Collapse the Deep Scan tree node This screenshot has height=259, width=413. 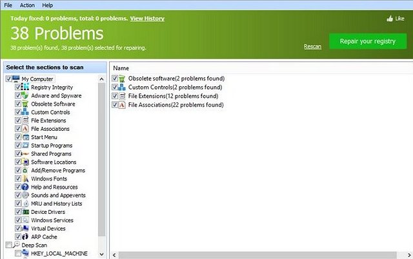pos(3,245)
